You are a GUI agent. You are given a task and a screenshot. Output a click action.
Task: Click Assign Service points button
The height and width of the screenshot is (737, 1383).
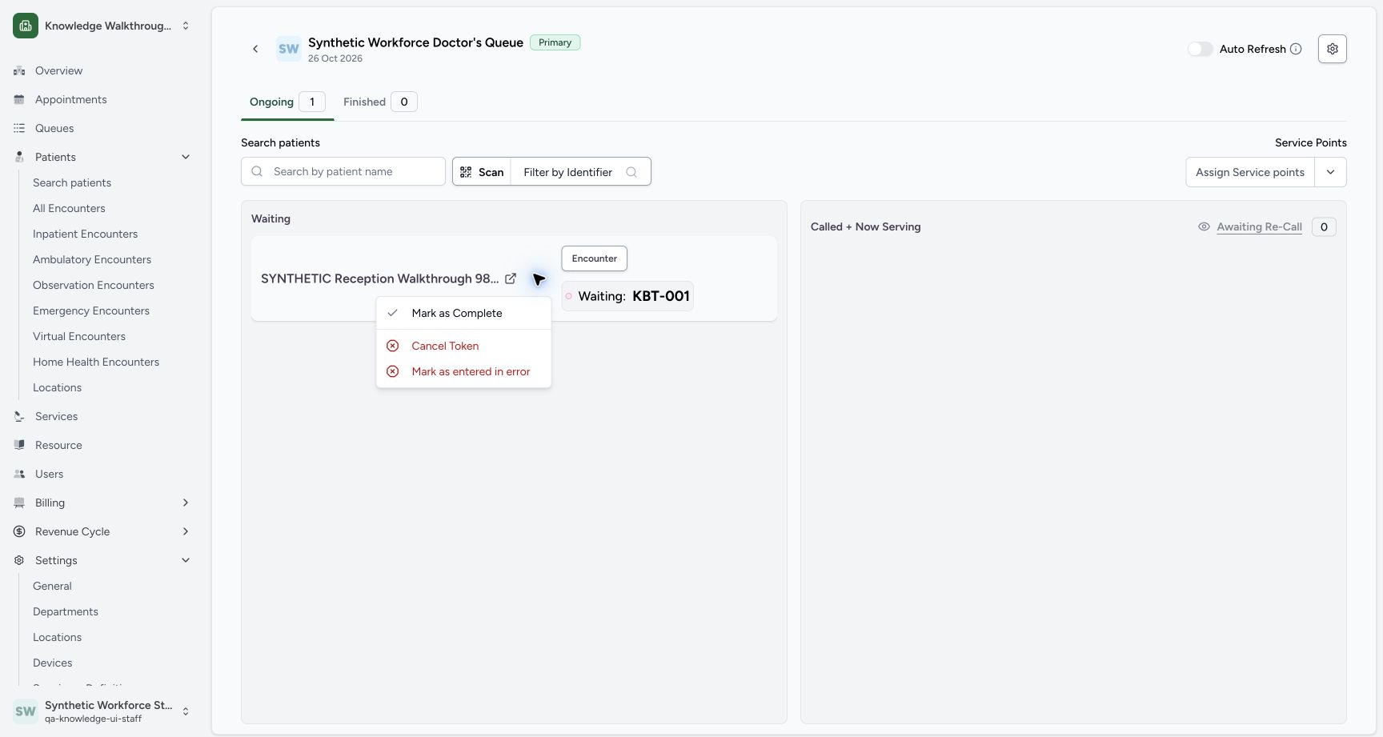[x=1250, y=172]
